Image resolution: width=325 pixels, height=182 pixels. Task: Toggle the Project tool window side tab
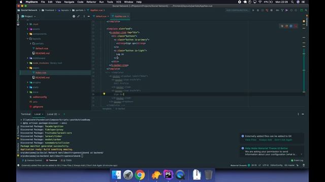[x=18, y=20]
